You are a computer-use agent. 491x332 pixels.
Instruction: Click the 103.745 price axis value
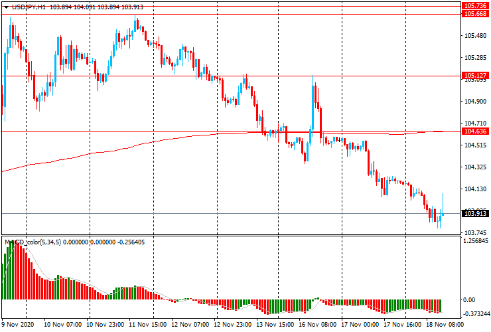click(x=475, y=232)
